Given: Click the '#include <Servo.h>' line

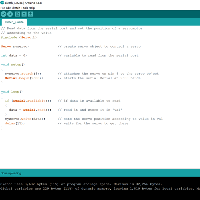Looking at the screenshot, I should pyautogui.click(x=19, y=37).
